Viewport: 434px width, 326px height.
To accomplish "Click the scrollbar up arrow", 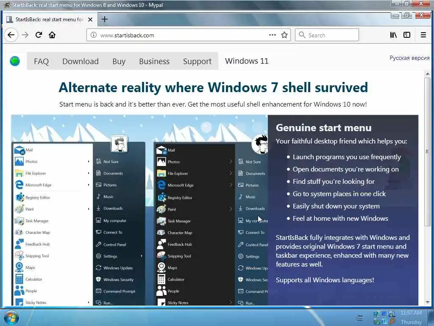I will [x=427, y=74].
